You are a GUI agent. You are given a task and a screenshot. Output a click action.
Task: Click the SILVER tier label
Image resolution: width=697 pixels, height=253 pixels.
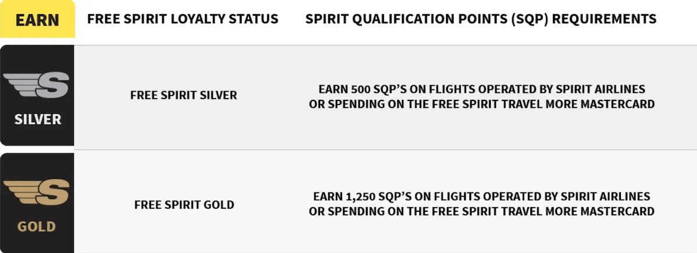click(37, 120)
